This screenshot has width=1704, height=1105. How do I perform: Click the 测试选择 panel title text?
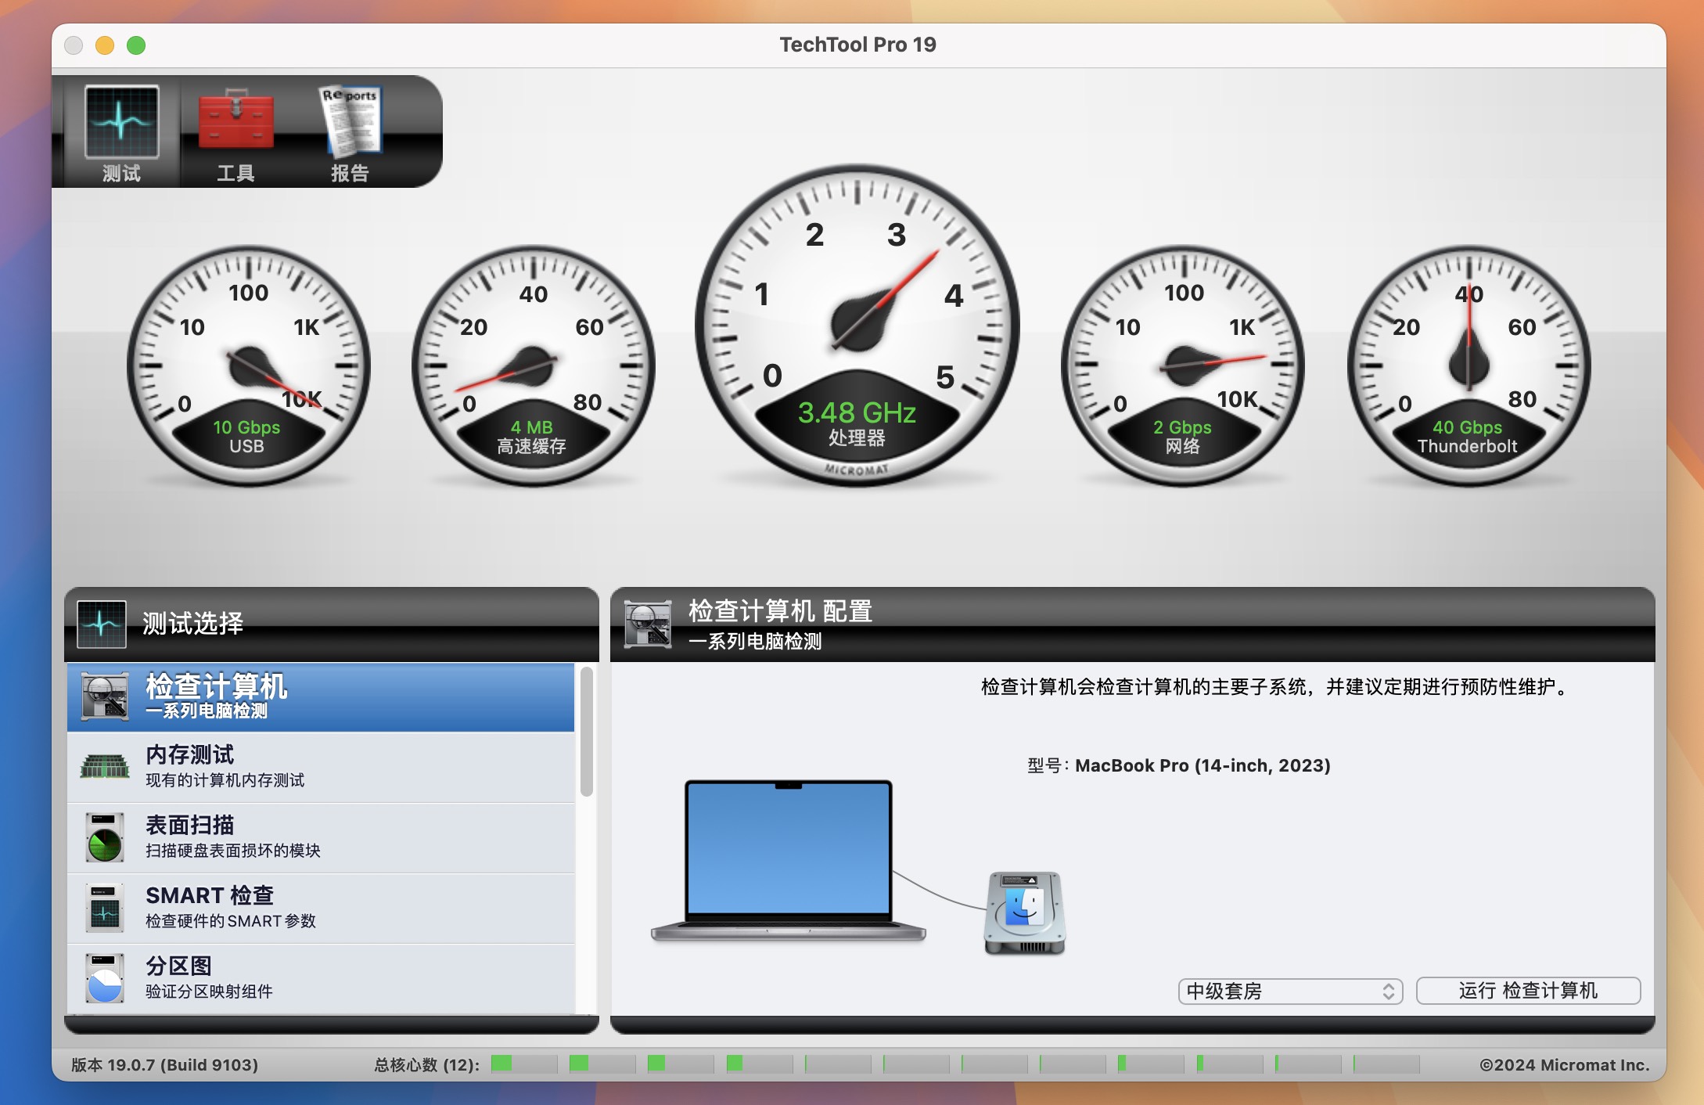192,624
